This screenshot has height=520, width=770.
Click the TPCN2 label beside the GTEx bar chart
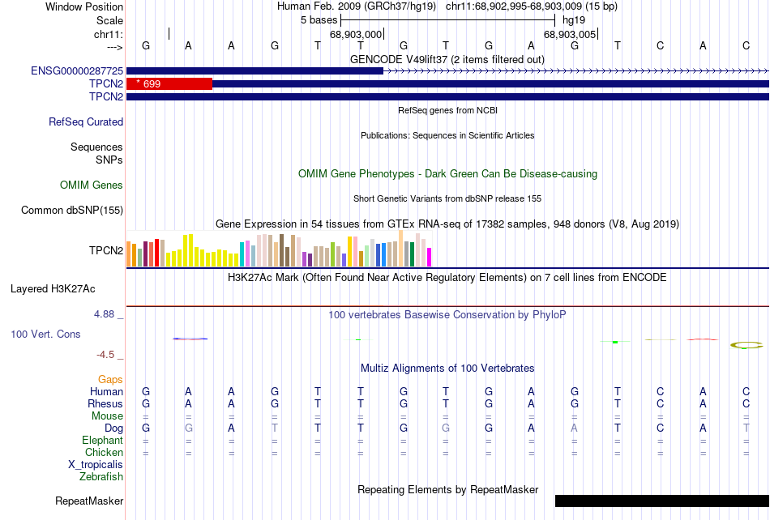[x=106, y=250]
